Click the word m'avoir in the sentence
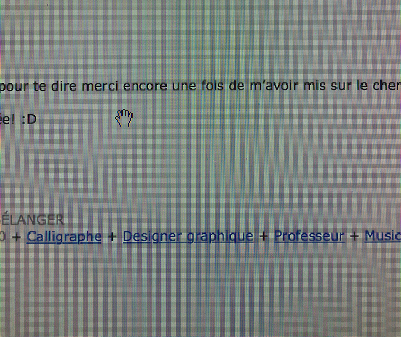The image size is (401, 337). click(273, 85)
